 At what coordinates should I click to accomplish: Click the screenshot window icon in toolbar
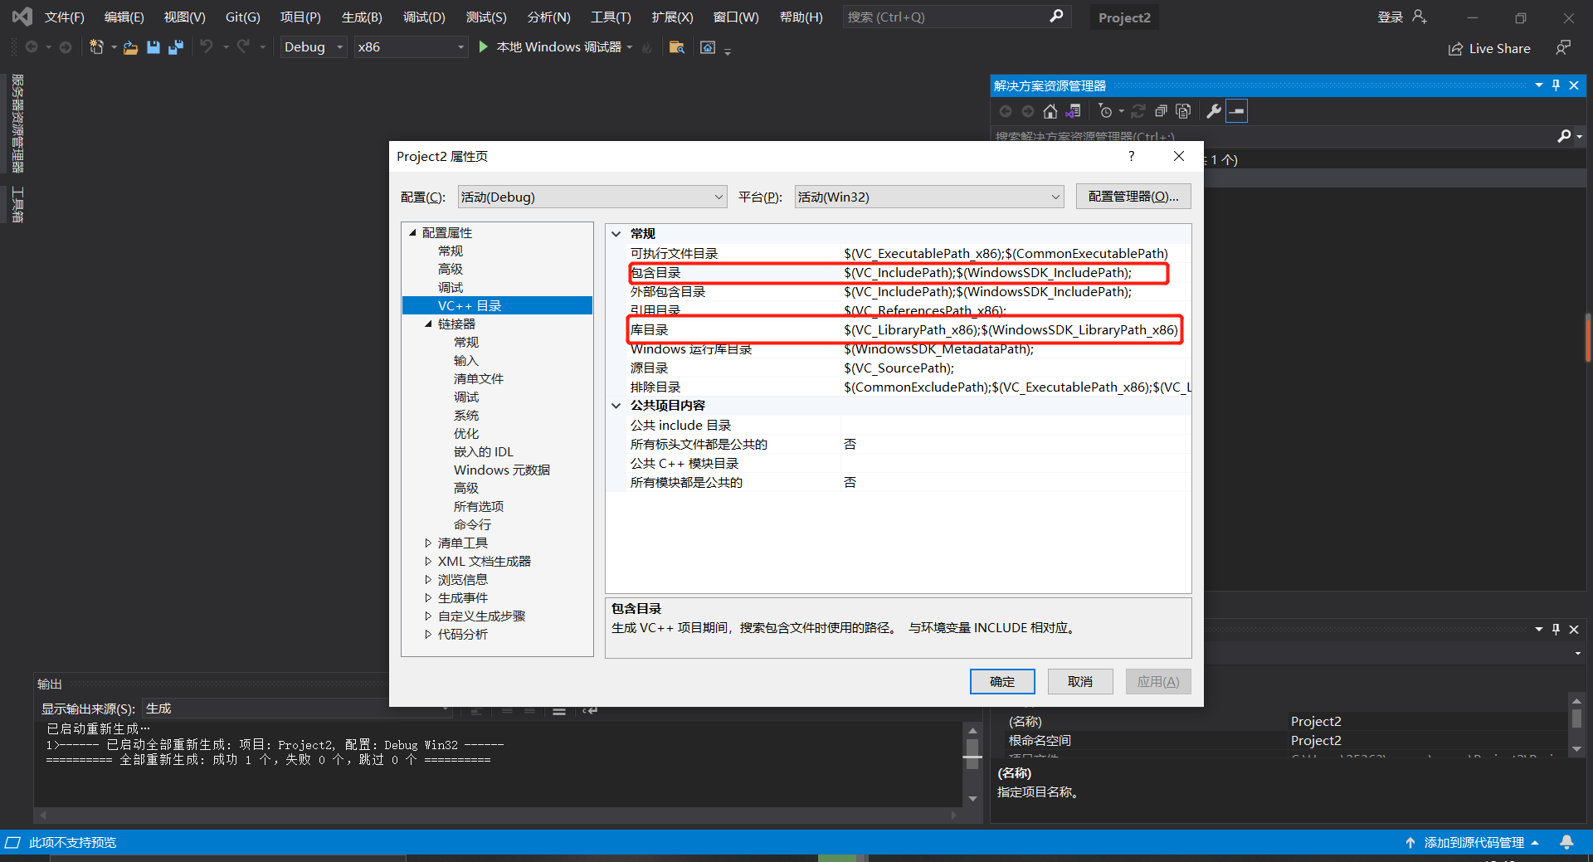point(708,47)
